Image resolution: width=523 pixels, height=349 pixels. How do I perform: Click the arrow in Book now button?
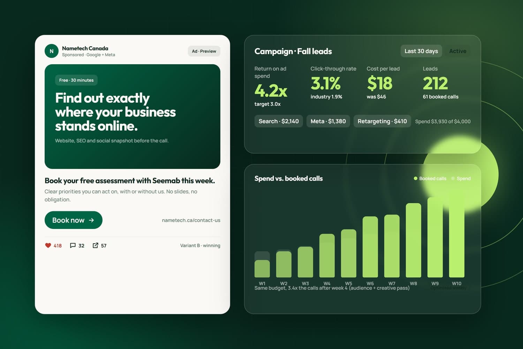tap(91, 220)
